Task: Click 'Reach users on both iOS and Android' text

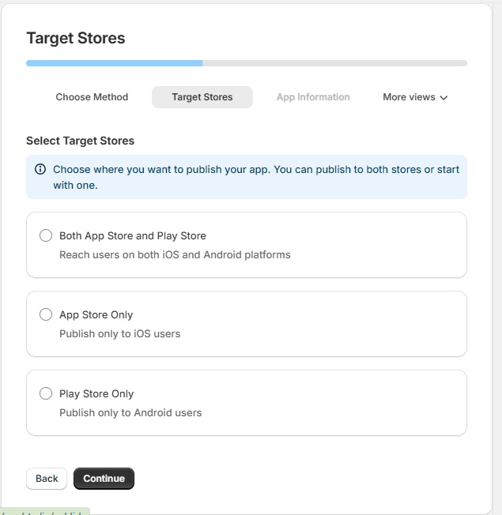Action: (x=175, y=254)
